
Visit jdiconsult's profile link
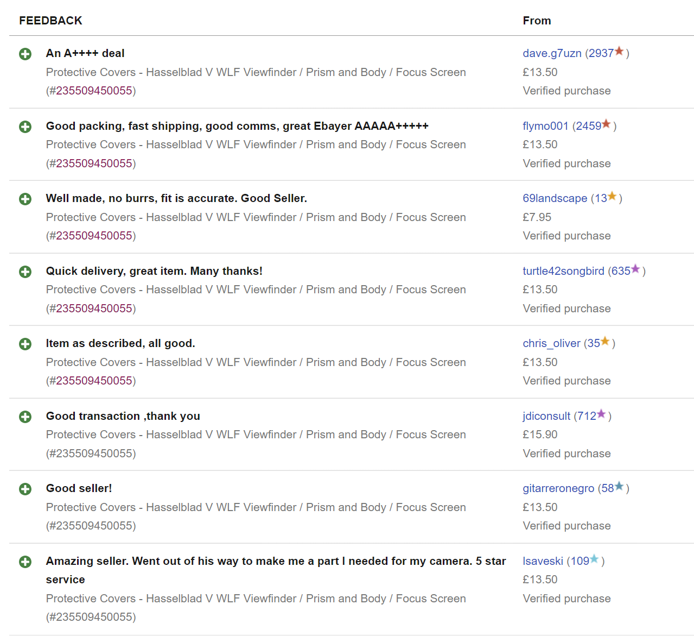(546, 416)
